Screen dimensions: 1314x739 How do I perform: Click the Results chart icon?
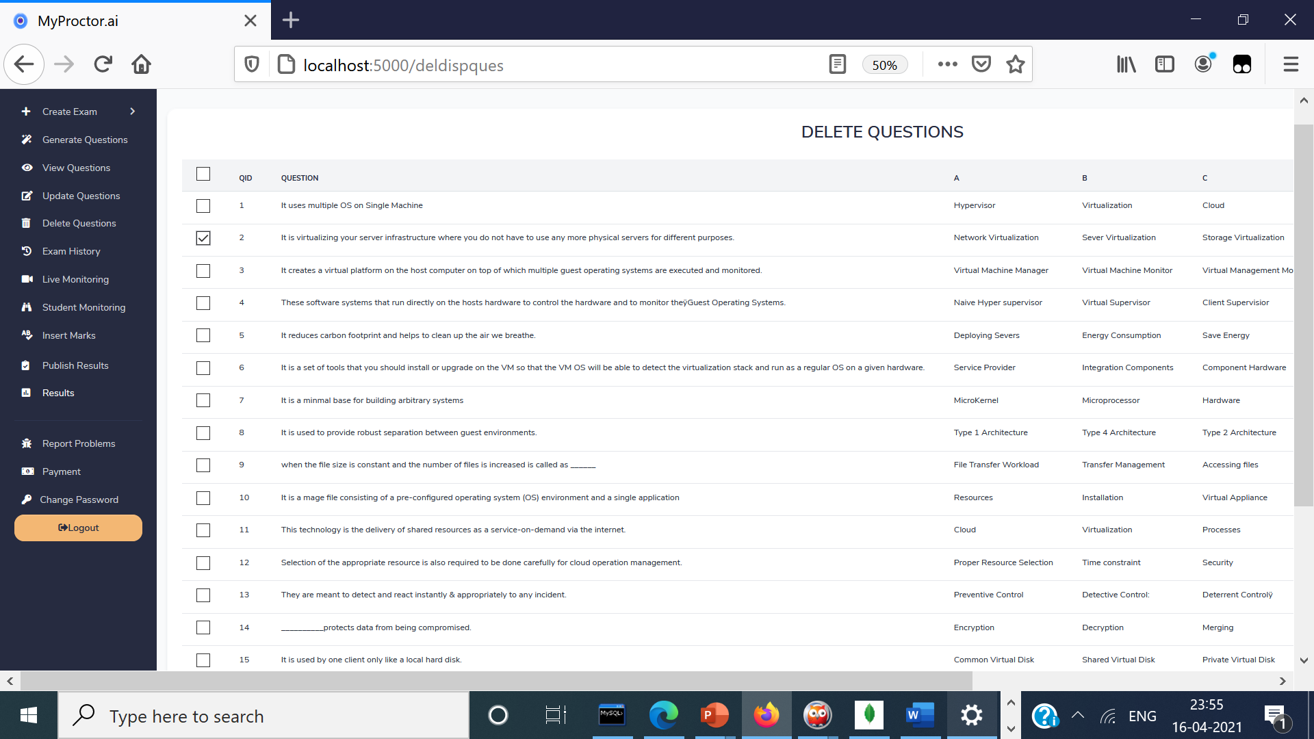26,393
